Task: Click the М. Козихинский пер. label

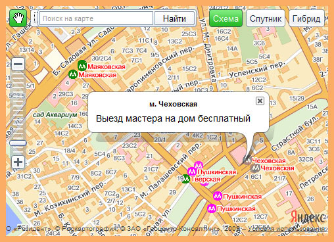Action: click(x=70, y=199)
